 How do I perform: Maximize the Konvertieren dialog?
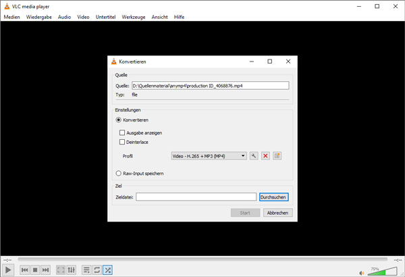tap(269, 61)
